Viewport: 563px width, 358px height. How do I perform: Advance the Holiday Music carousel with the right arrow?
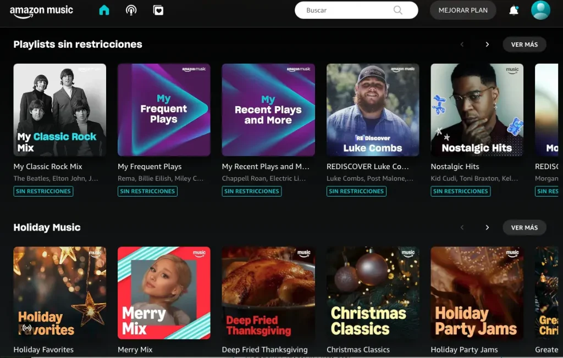click(487, 227)
